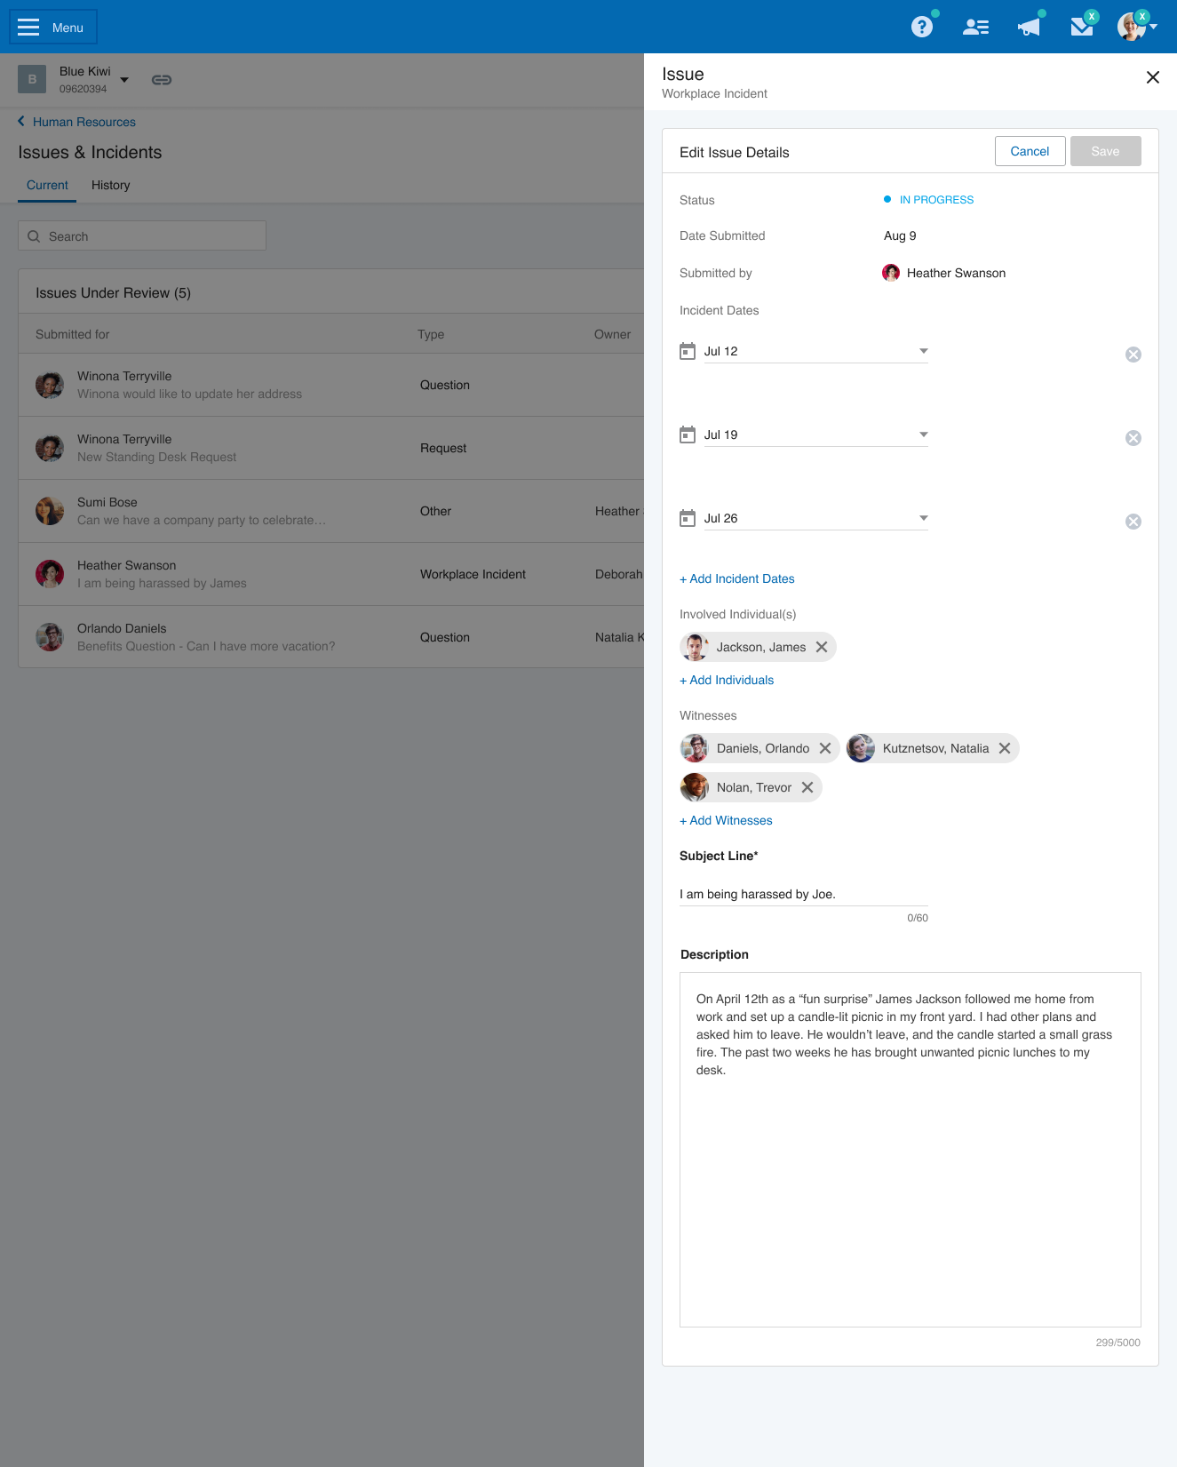The image size is (1177, 1467).
Task: Open the hamburger Menu button
Action: [53, 27]
